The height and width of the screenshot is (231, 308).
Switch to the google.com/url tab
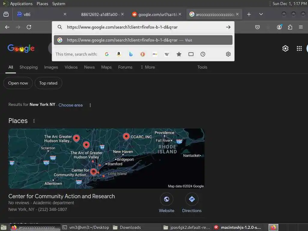[156, 14]
